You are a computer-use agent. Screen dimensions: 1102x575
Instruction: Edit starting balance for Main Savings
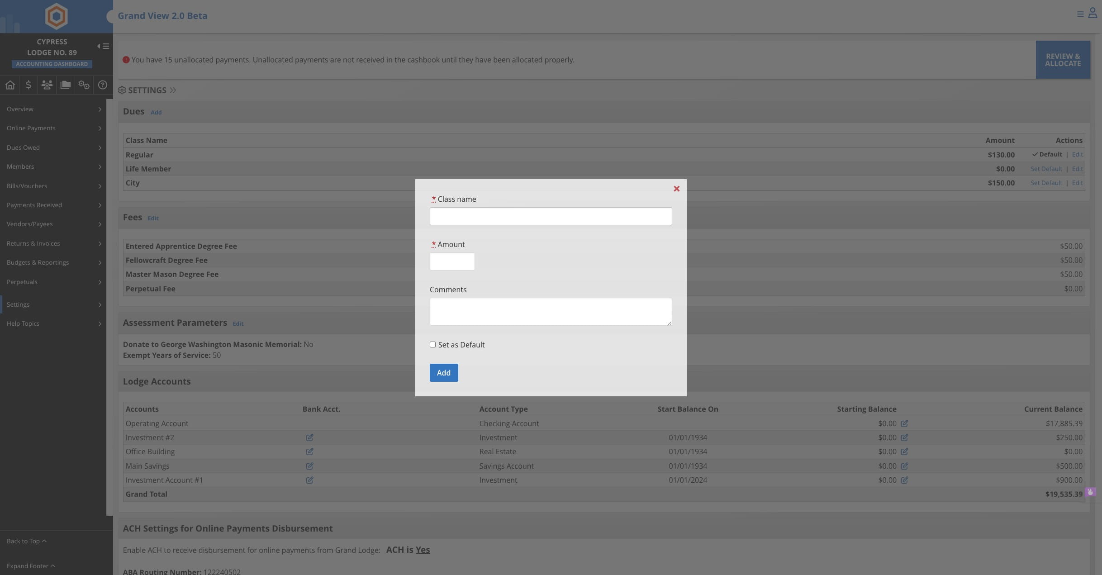click(x=904, y=466)
